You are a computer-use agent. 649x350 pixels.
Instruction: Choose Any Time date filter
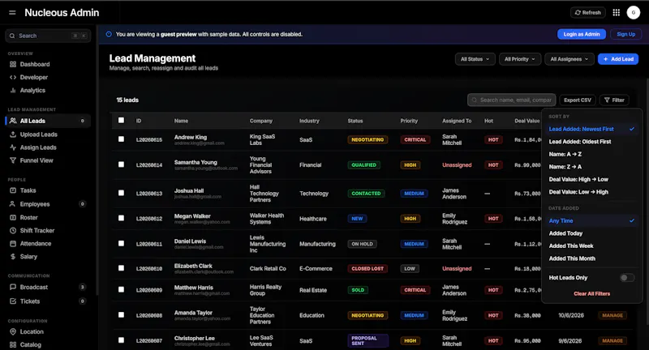click(x=591, y=220)
